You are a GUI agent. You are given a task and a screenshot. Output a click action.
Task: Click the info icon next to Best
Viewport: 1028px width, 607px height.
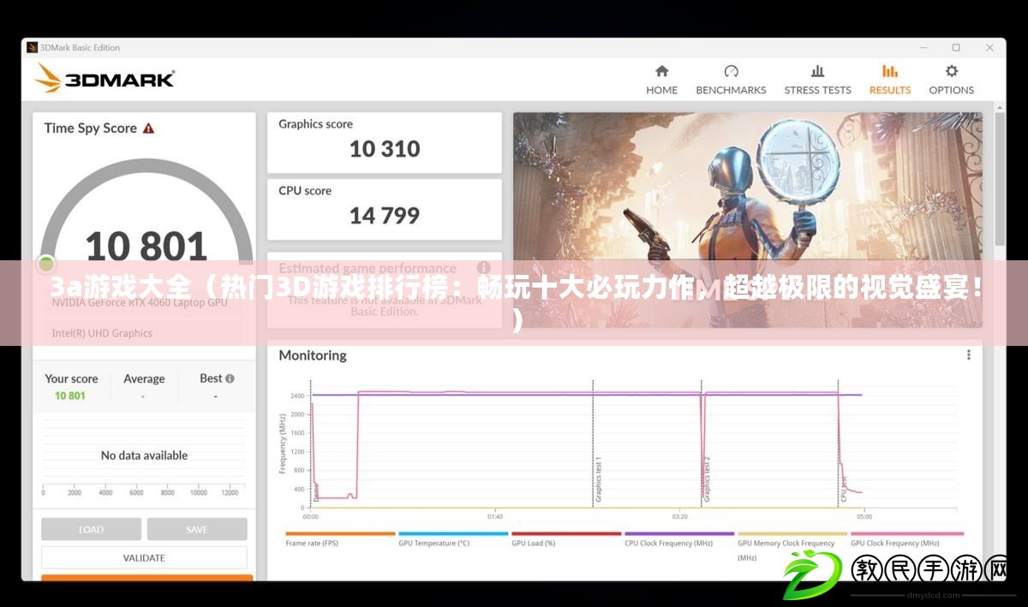click(x=230, y=378)
